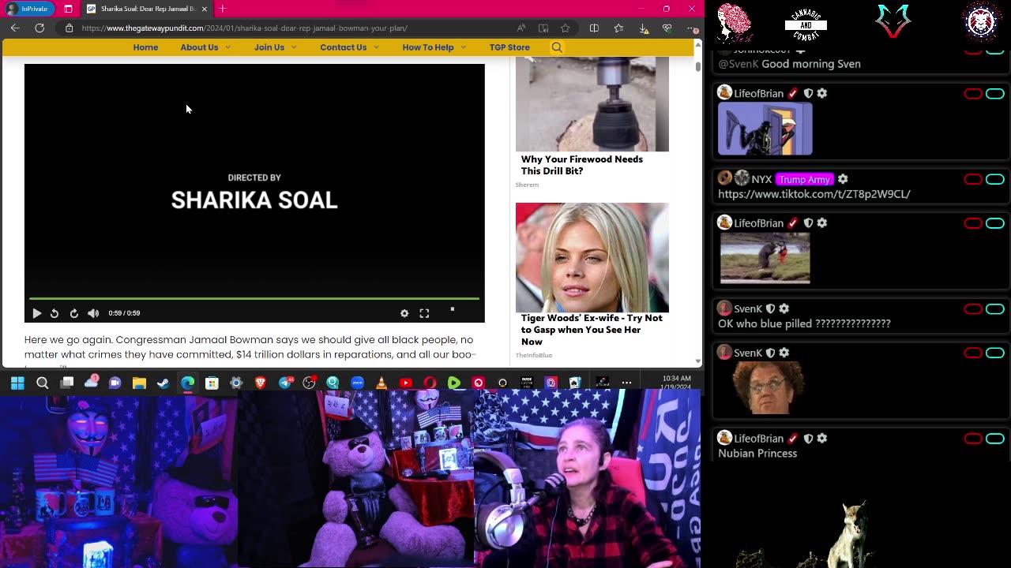Open Telegram from the taskbar
The image size is (1011, 568).
click(x=284, y=383)
